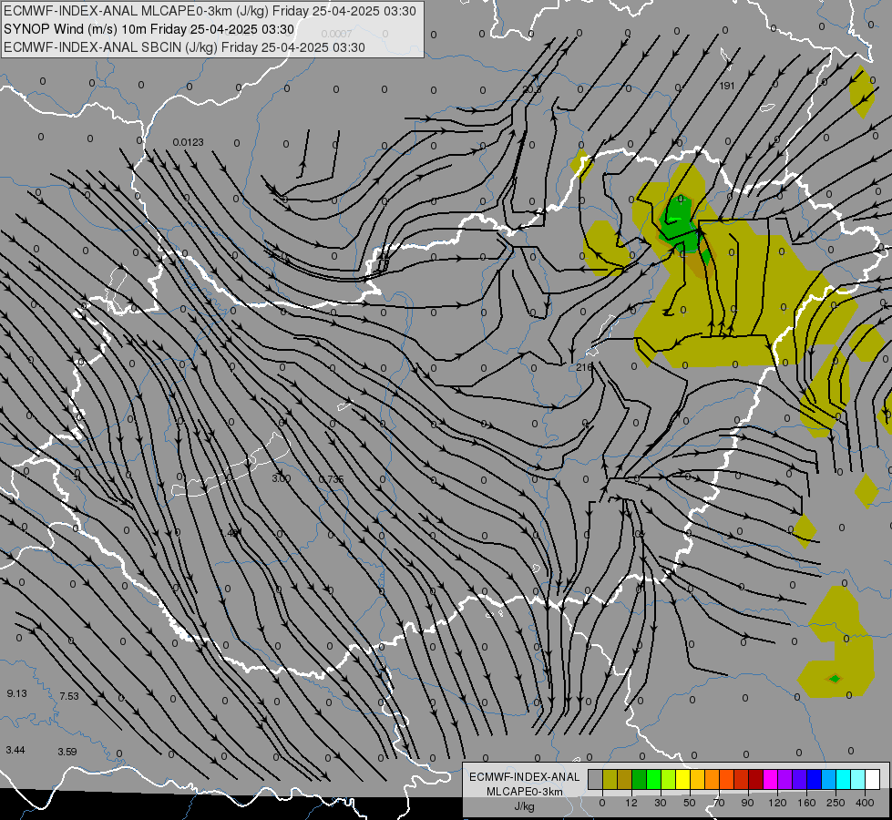The height and width of the screenshot is (820, 892).
Task: Click the legend tick label 12
Action: coord(631,803)
